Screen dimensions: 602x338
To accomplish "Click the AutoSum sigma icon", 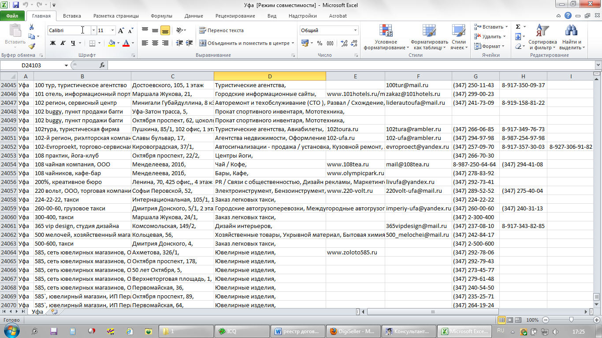I will pyautogui.click(x=518, y=27).
